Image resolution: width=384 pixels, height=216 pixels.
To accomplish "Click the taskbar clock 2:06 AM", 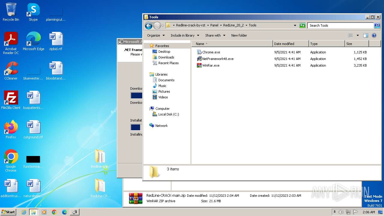I will point(369,212).
